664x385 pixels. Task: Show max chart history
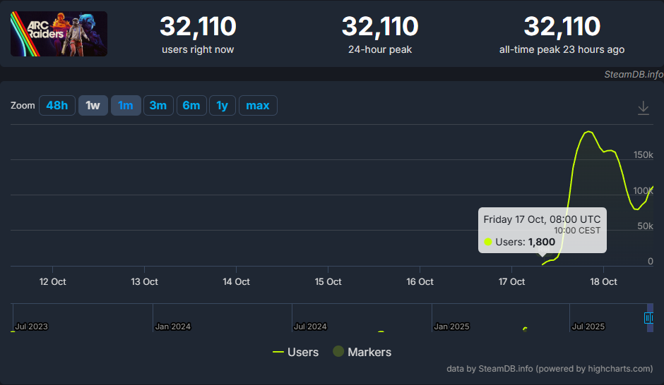258,105
